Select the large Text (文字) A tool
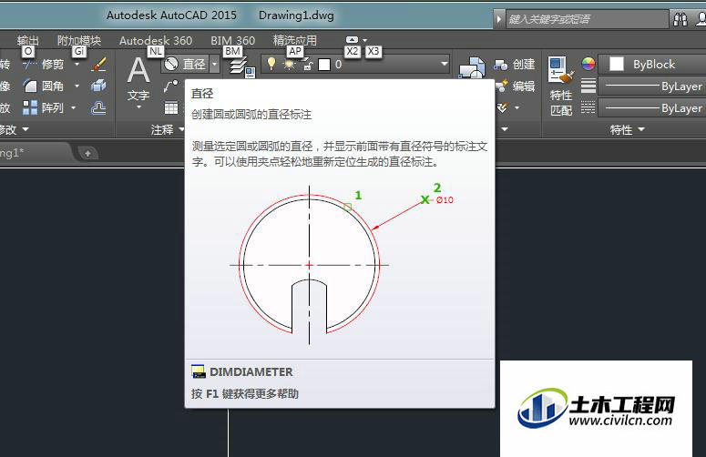The height and width of the screenshot is (457, 706). pyautogui.click(x=138, y=70)
